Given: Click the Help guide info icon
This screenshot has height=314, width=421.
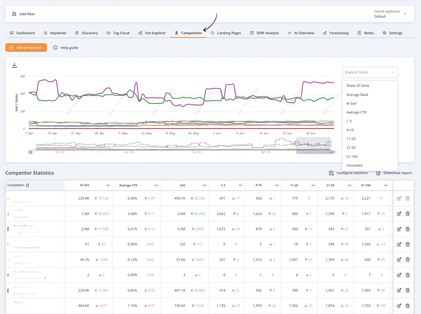Looking at the screenshot, I should pyautogui.click(x=55, y=48).
